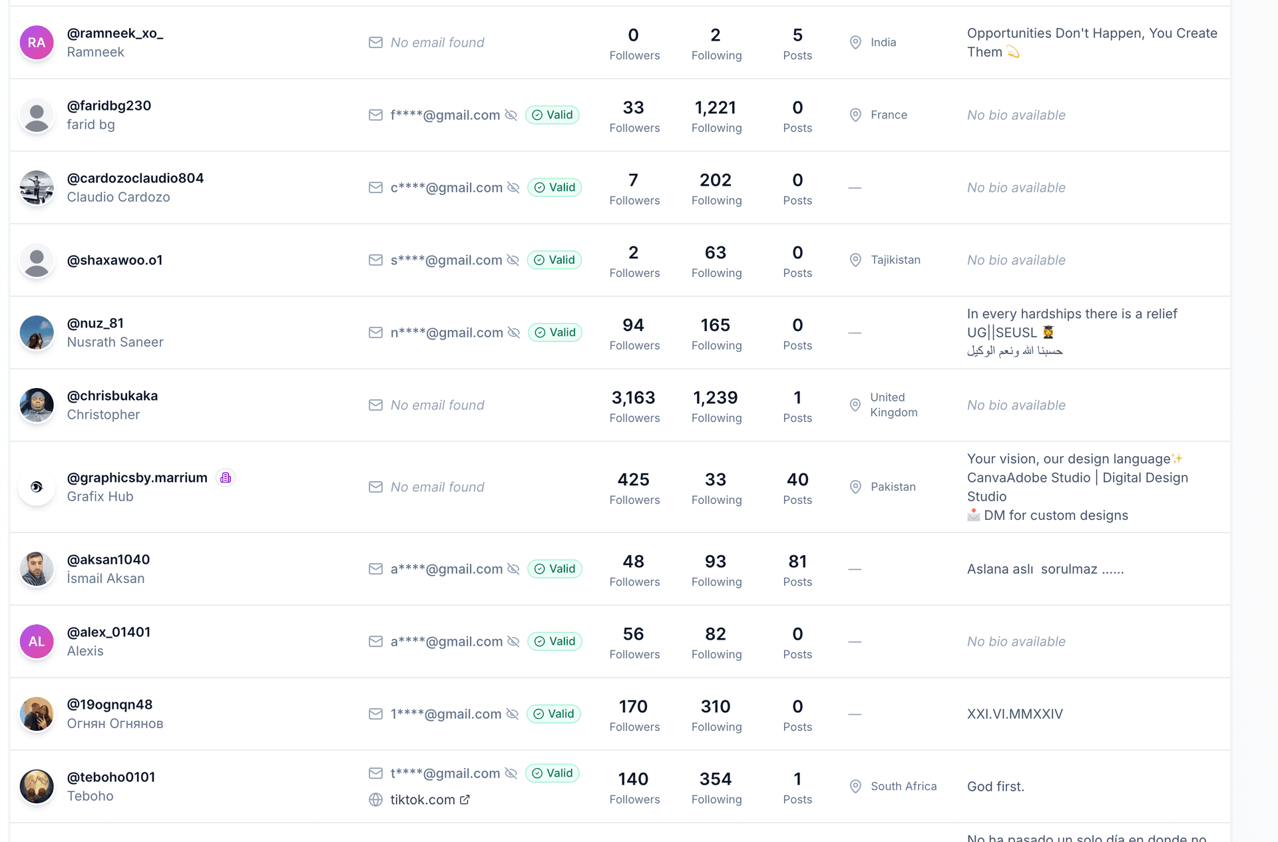This screenshot has height=842, width=1278.
Task: Open the tiktok.com link for Teboho
Action: (x=423, y=800)
